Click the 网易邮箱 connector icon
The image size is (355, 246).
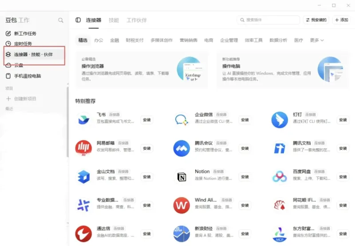coord(83,148)
